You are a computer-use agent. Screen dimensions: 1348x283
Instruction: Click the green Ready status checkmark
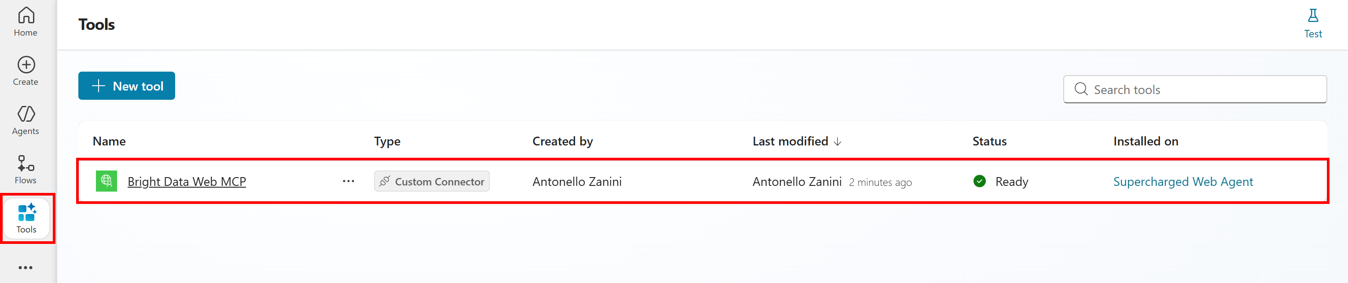979,181
